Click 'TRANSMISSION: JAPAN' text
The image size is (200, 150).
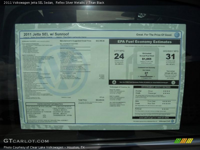click(x=62, y=115)
